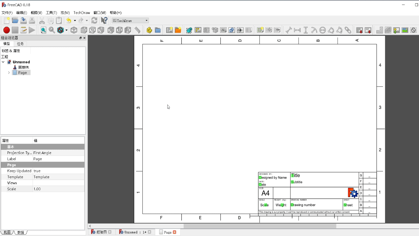Switch to the 任务 panel tab
The height and width of the screenshot is (236, 419).
(x=20, y=44)
